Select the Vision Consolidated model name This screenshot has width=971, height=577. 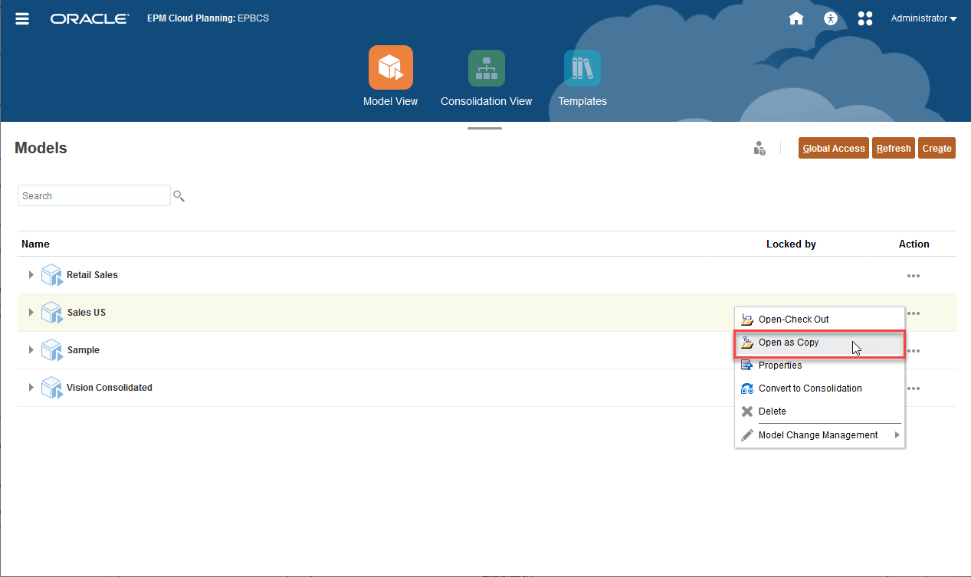tap(110, 387)
